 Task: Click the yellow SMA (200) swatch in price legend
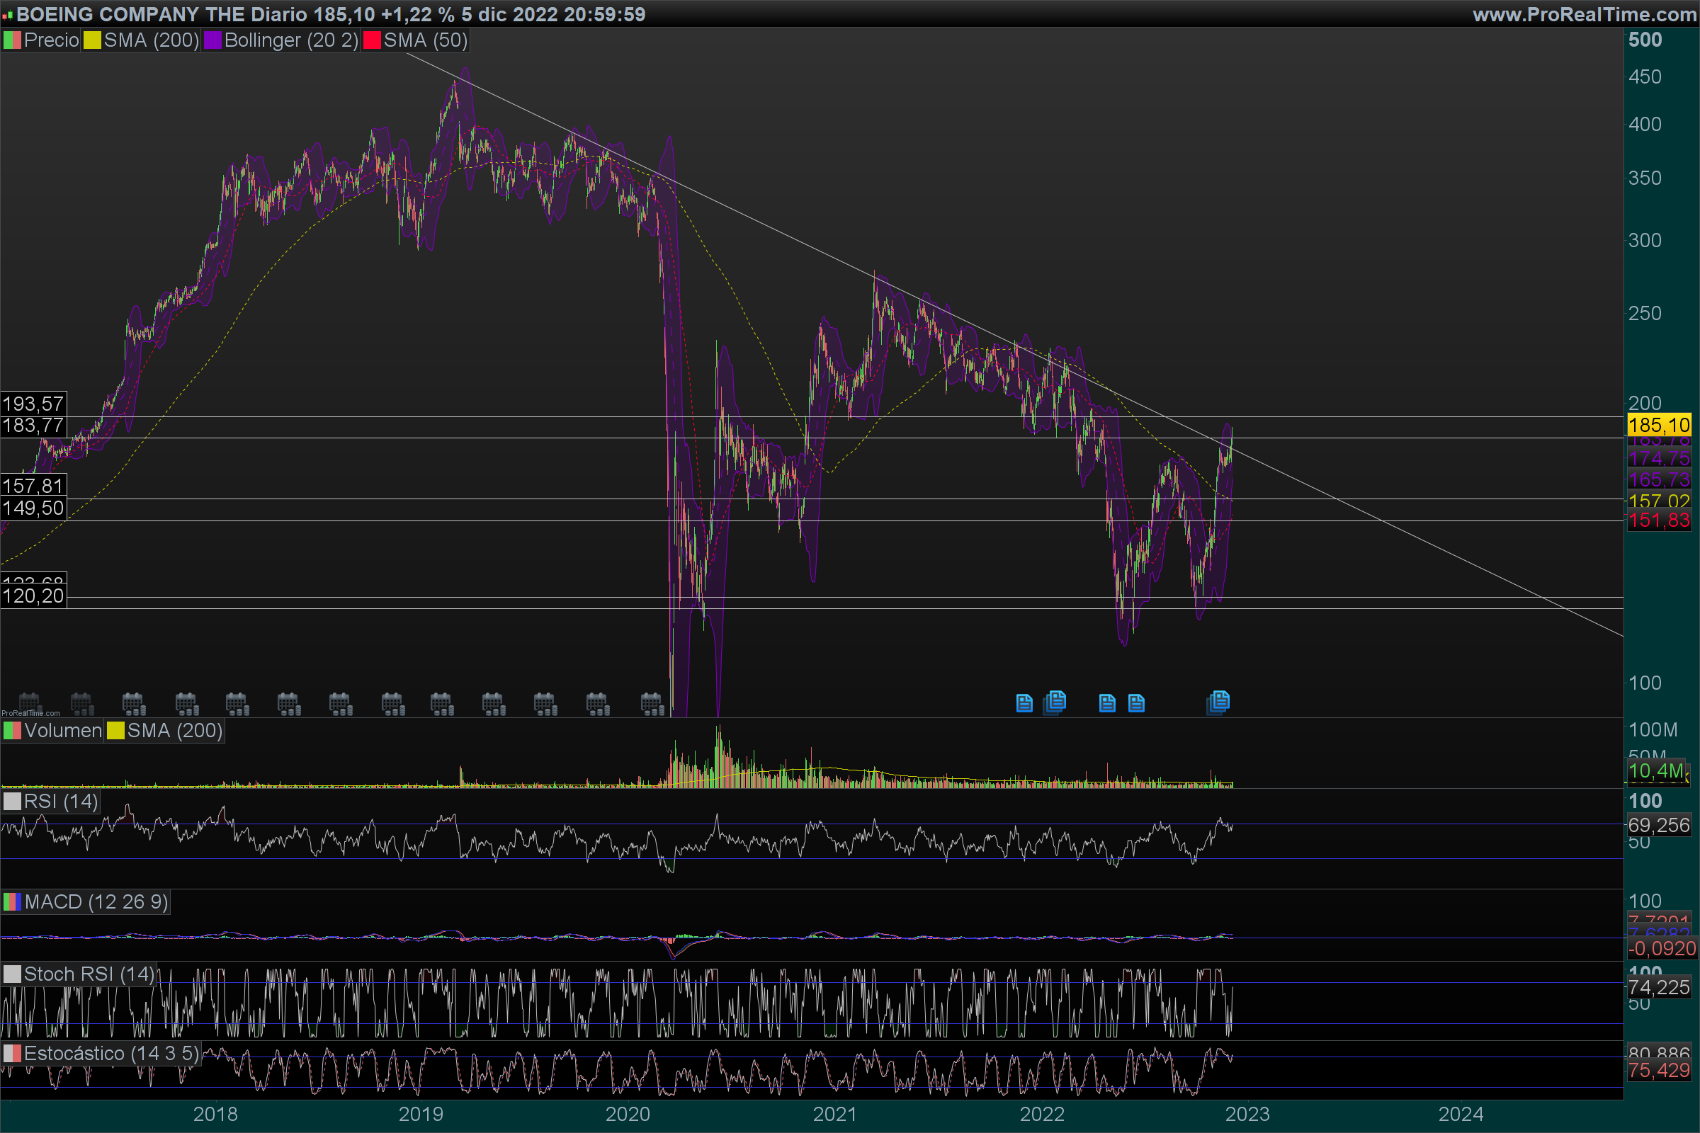click(x=92, y=40)
